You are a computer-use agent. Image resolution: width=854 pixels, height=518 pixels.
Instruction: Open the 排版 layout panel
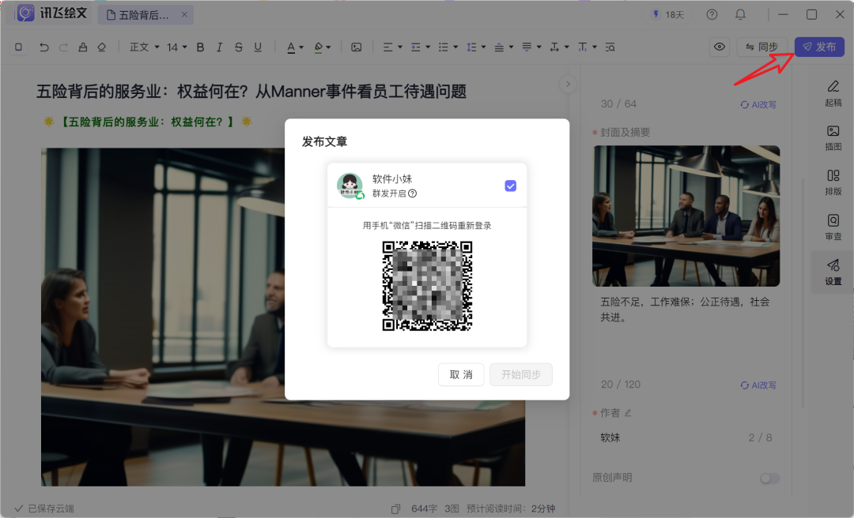(833, 182)
